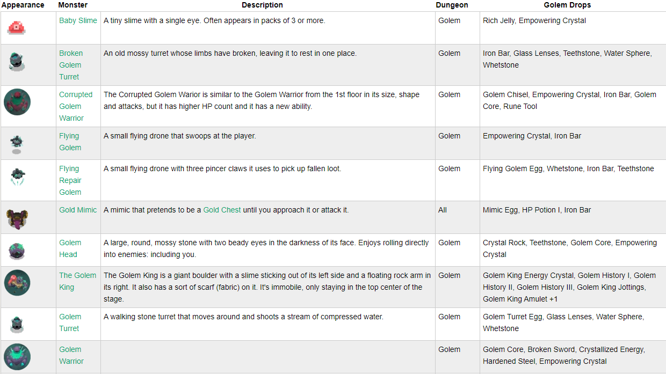666x374 pixels.
Task: Open the Gold Mimic sprite image
Action: click(17, 217)
